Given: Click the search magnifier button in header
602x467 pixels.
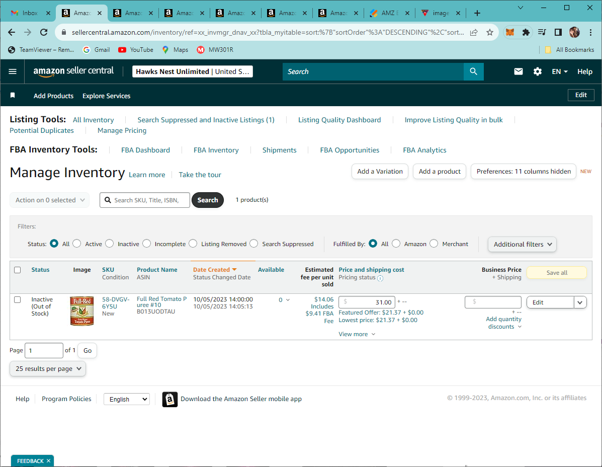Looking at the screenshot, I should 473,71.
